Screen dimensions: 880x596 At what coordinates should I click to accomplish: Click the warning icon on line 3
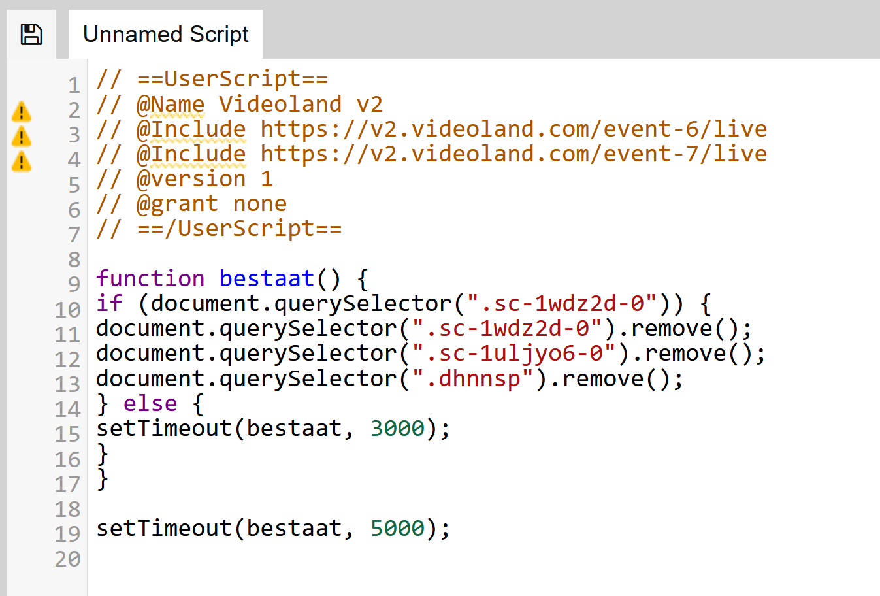pyautogui.click(x=22, y=136)
